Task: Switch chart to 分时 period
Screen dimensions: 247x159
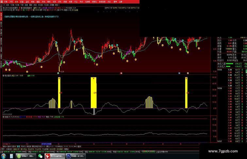Action: click(8, 5)
